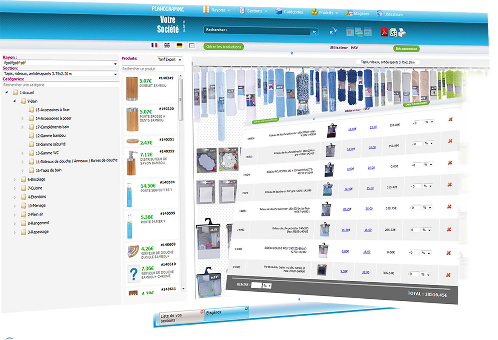The image size is (498, 340).
Task: Open the Rayons menu
Action: click(x=217, y=10)
